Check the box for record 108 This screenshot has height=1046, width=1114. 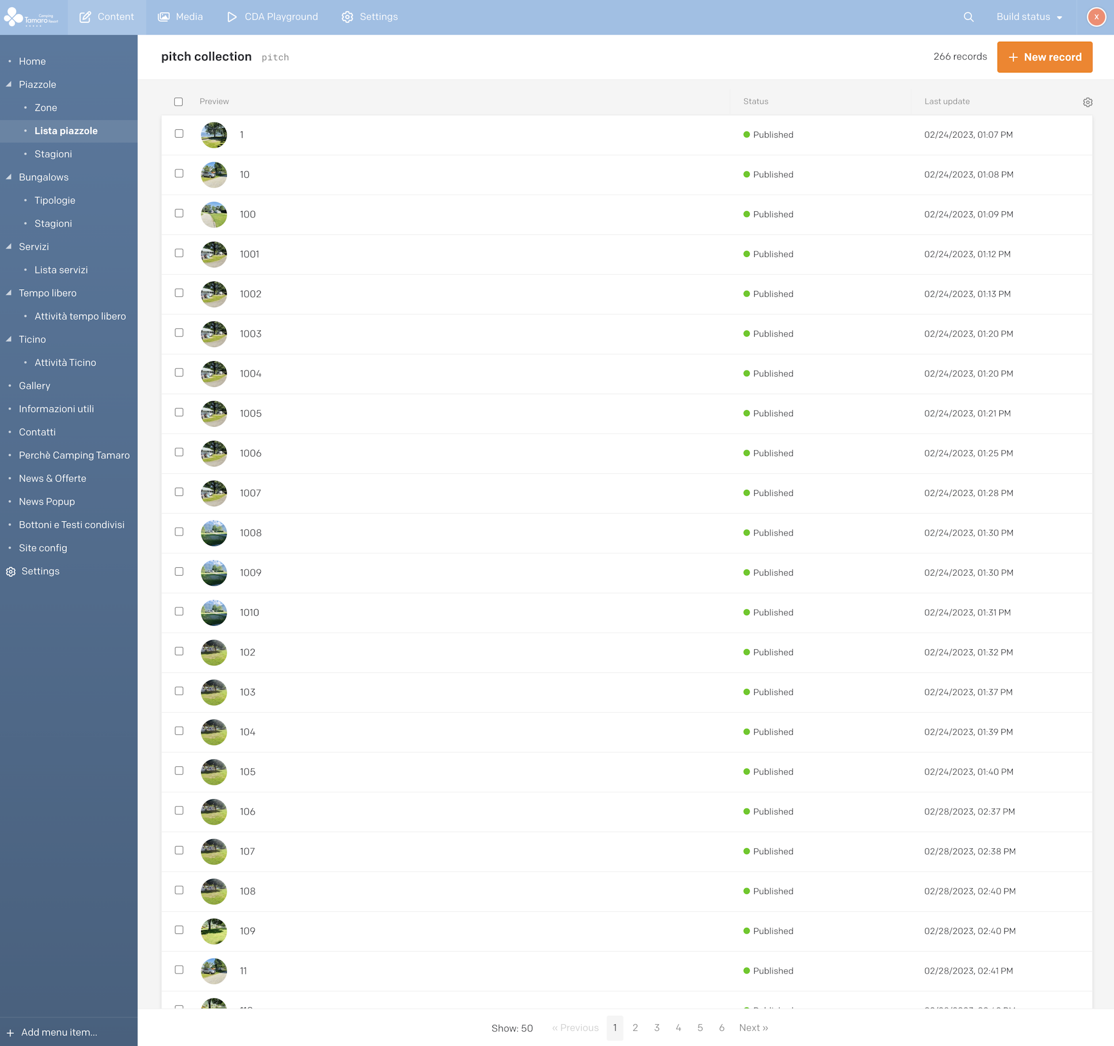point(179,889)
